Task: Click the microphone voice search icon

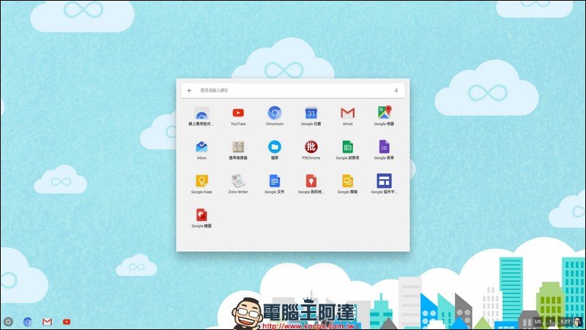Action: click(x=396, y=90)
